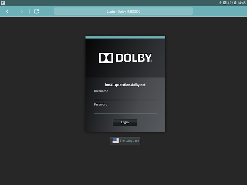Tap the 42% battery percentage
This screenshot has width=247, height=185.
(231, 3)
